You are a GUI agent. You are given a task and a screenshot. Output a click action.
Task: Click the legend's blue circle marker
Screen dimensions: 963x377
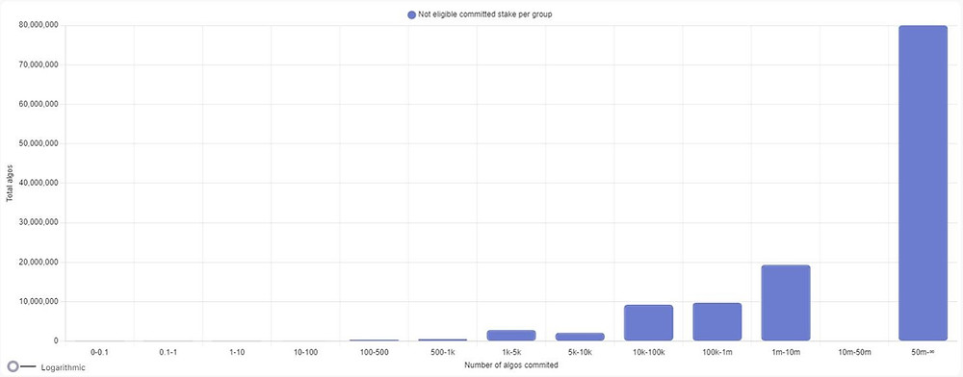411,15
